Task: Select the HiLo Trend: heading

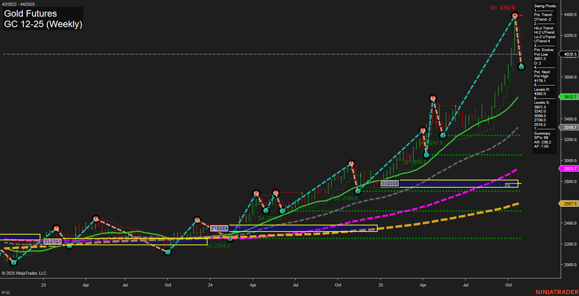Action: tap(544, 28)
